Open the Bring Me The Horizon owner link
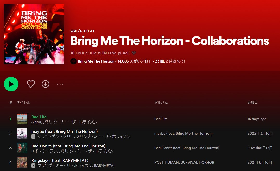Image resolution: width=280 pixels, height=171 pixels. 96,61
